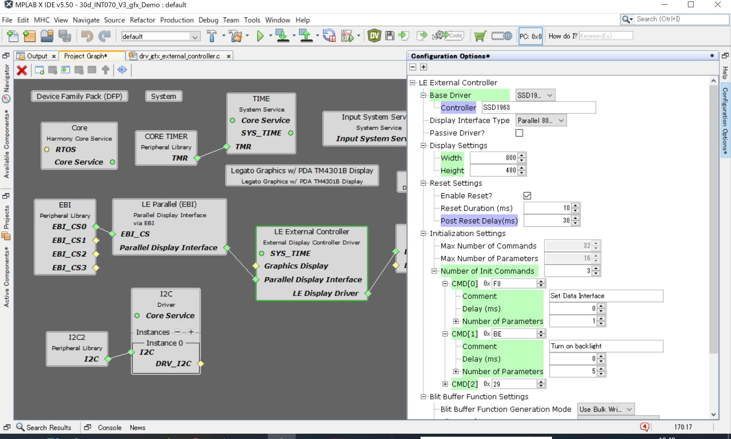The height and width of the screenshot is (439, 731).
Task: Collapse all configuration options with minus button
Action: 413,67
